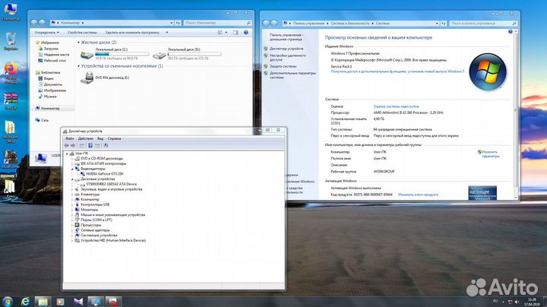Launch Internet Explorer from the taskbar
The height and width of the screenshot is (307, 547).
[x=25, y=302]
